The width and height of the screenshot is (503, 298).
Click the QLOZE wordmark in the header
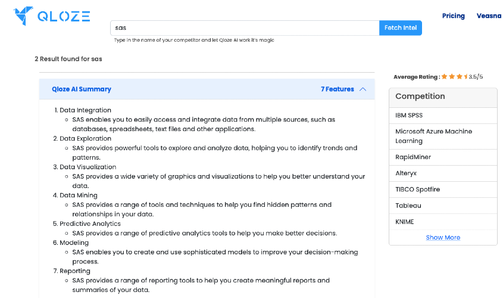coord(64,16)
